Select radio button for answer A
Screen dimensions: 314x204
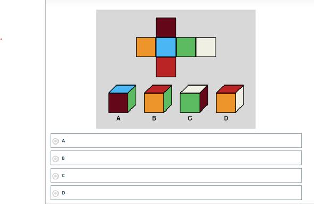[x=55, y=141]
